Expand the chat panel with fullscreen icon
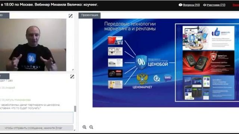 pyautogui.click(x=72, y=77)
